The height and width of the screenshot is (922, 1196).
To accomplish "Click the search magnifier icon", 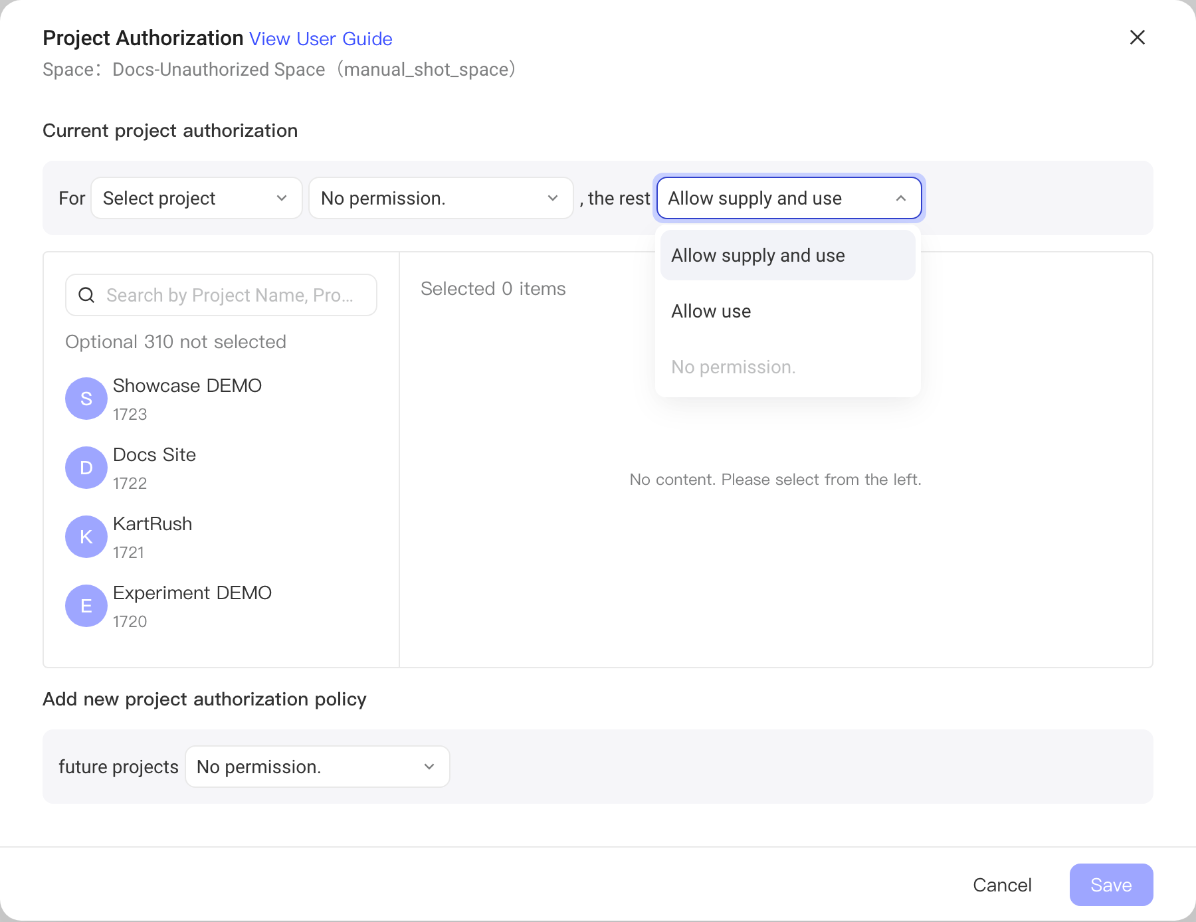I will click(86, 295).
